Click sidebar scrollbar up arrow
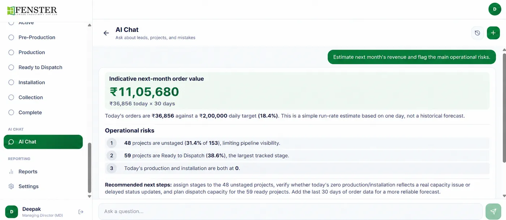Screen dimensions: 506x220 pyautogui.click(x=90, y=25)
